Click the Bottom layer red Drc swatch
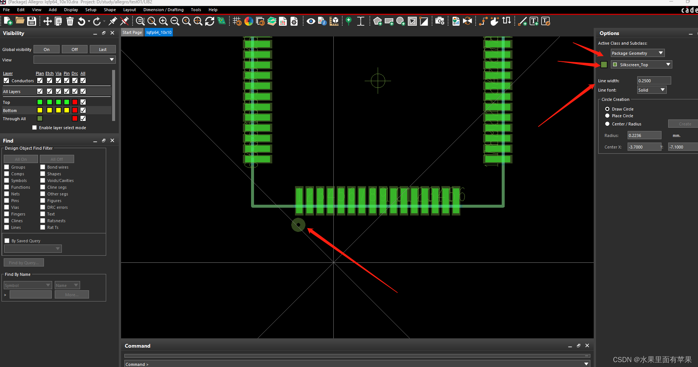Image resolution: width=698 pixels, height=367 pixels. tap(75, 110)
